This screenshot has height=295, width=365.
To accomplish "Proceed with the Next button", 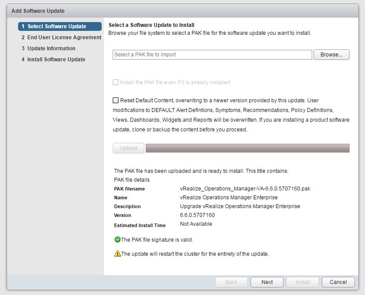I will tap(267, 282).
